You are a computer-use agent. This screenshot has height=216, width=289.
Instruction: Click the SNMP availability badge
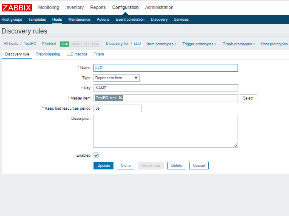pyautogui.click(x=75, y=44)
